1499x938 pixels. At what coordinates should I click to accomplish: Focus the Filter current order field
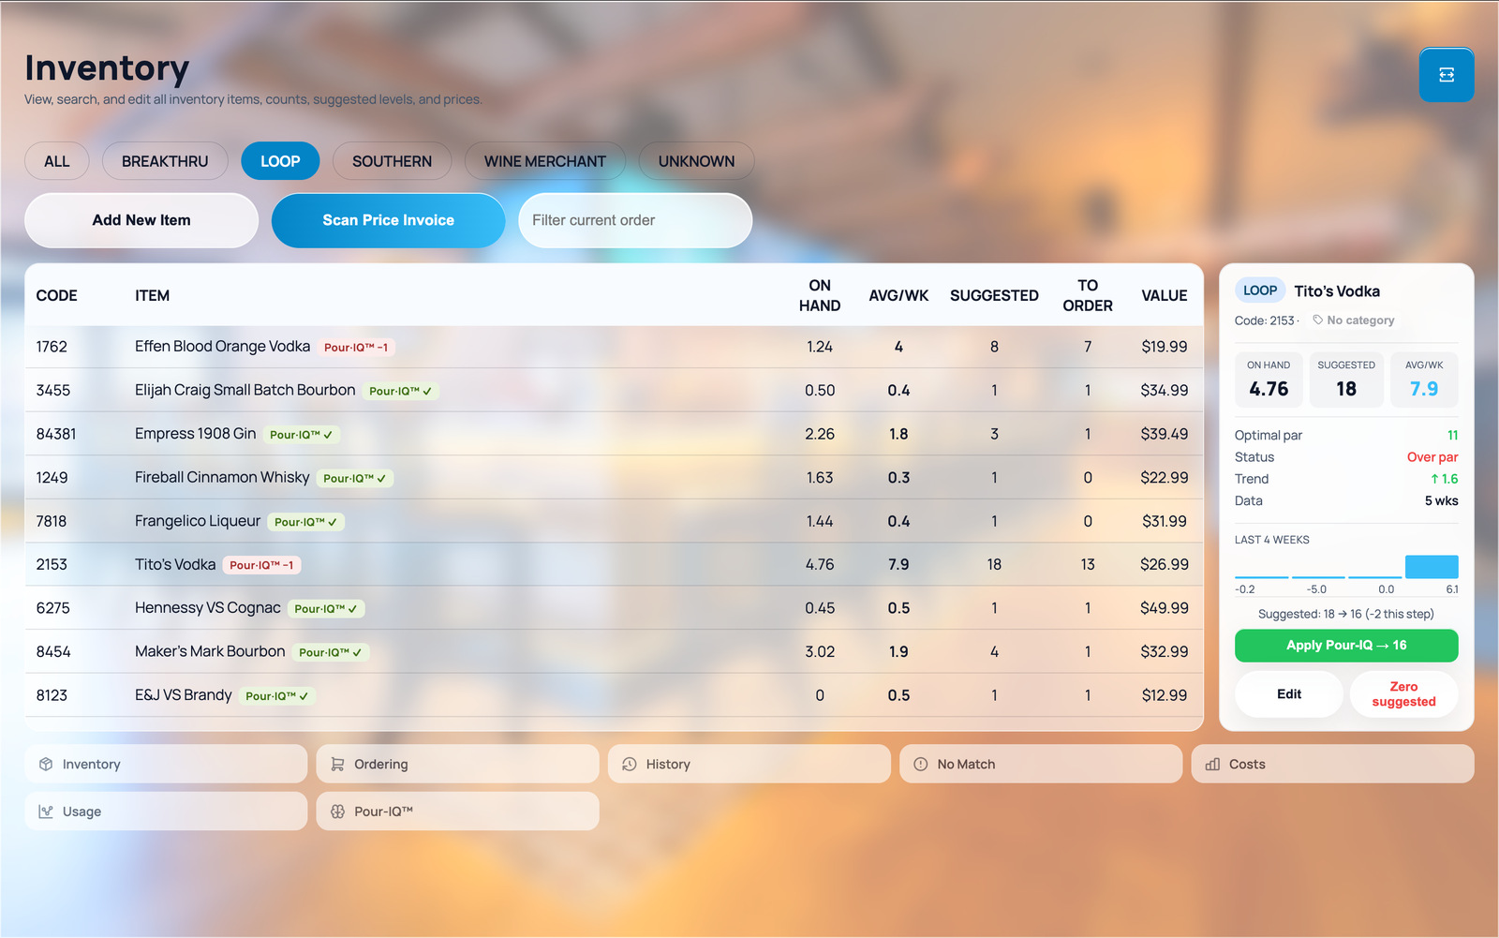pos(635,220)
